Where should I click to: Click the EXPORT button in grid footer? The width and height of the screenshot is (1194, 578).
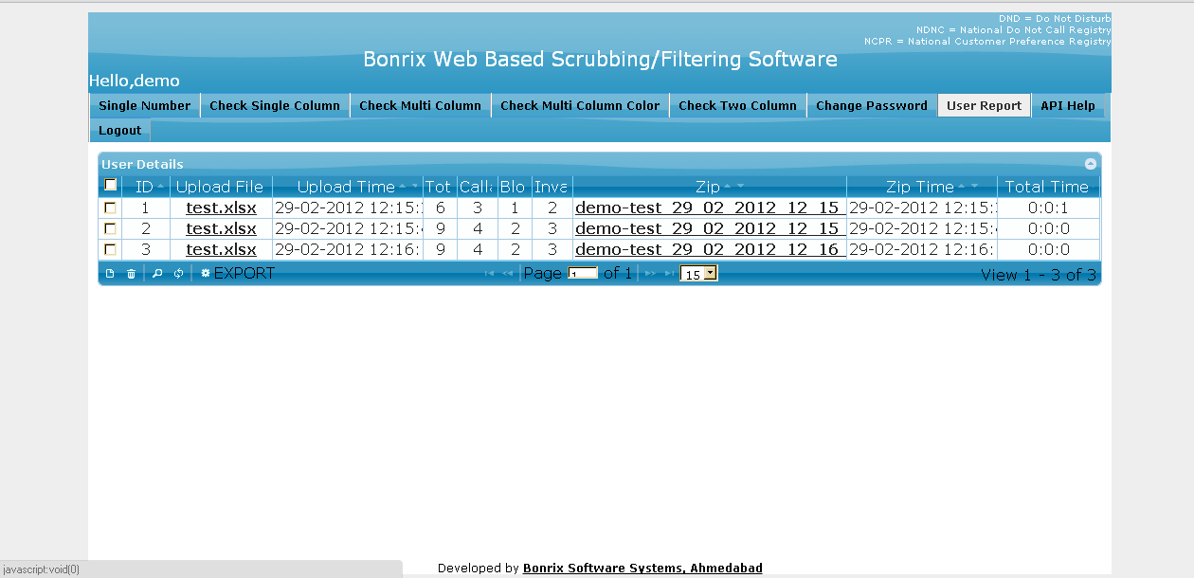coord(237,273)
